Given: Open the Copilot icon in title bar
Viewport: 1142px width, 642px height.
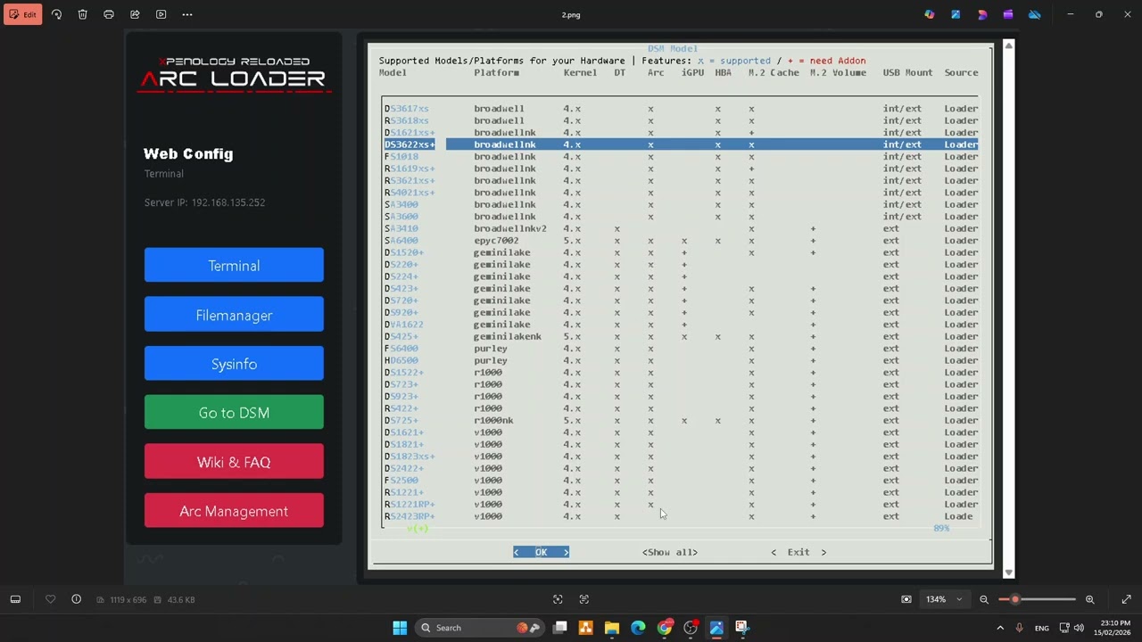Looking at the screenshot, I should click(x=930, y=14).
